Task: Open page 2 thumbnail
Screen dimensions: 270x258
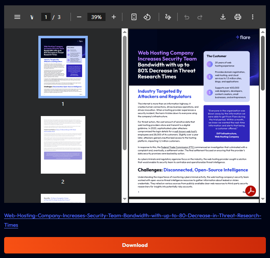Action: 63,144
